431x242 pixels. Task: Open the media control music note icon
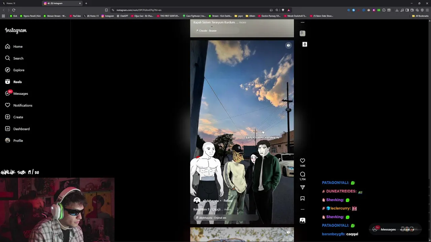point(402,10)
